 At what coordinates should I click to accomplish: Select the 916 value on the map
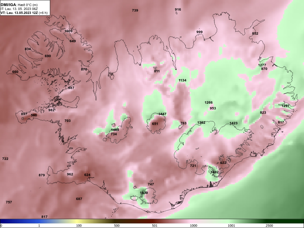pyautogui.click(x=178, y=9)
